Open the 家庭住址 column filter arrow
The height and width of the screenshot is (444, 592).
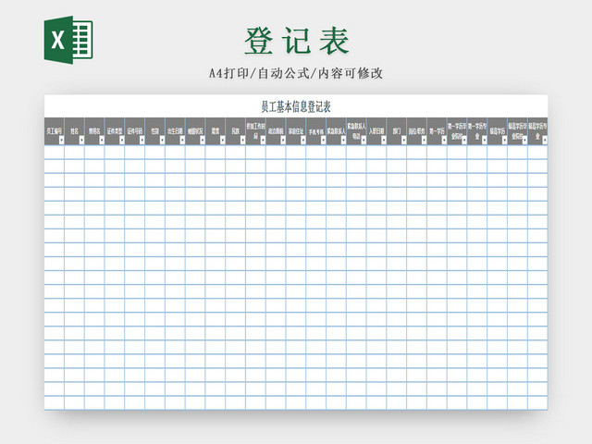tap(303, 141)
